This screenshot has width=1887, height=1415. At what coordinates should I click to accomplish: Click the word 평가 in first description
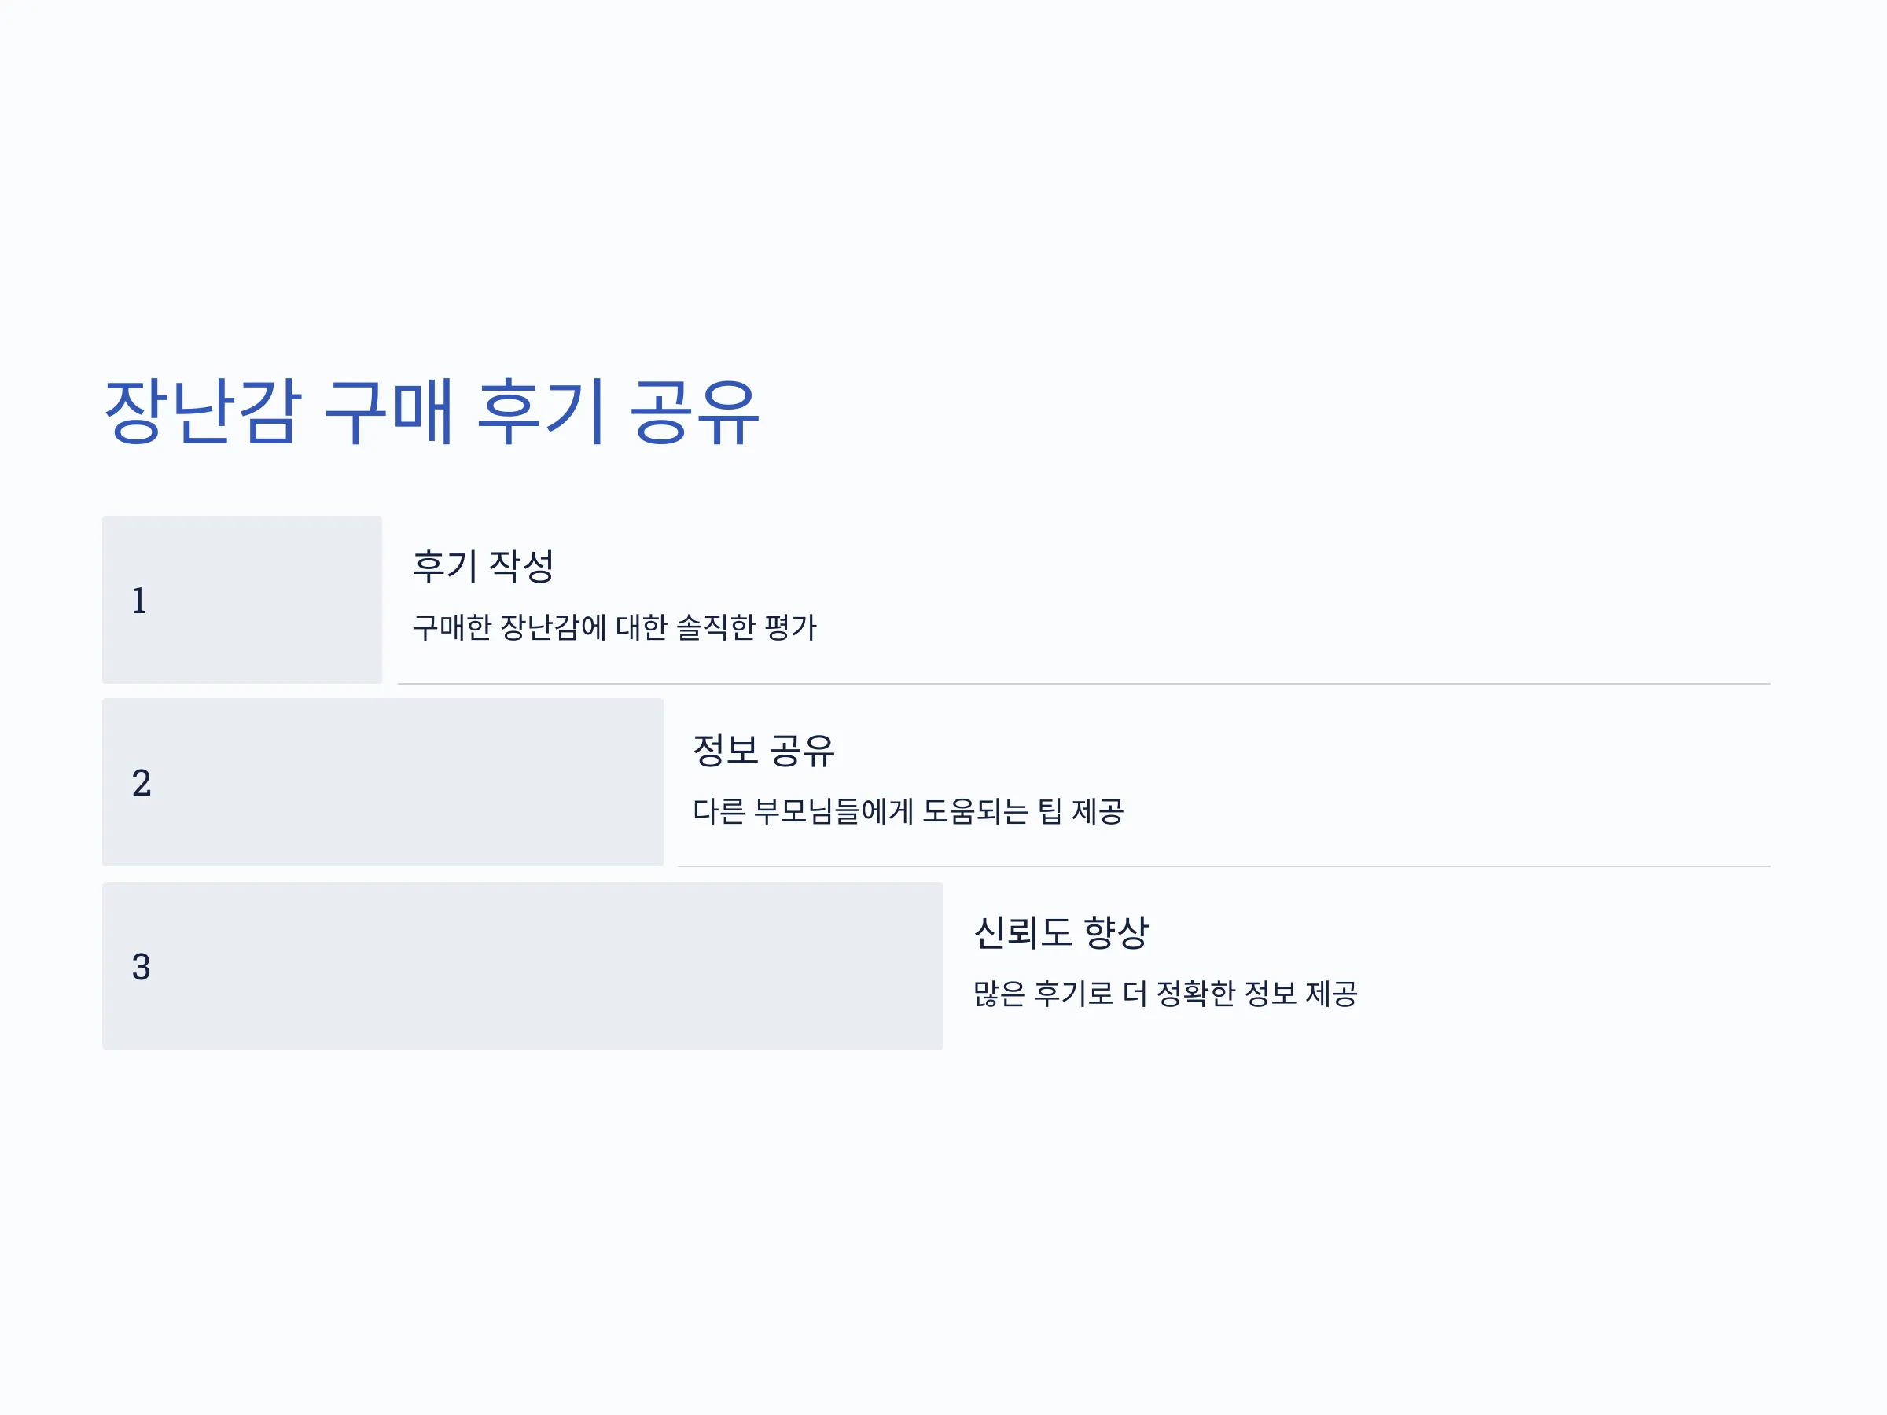point(791,628)
